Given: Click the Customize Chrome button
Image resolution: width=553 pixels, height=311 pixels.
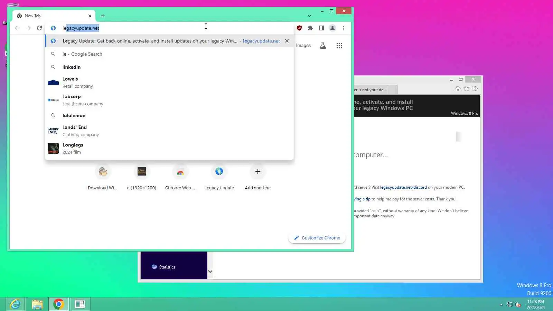Looking at the screenshot, I should pos(317,238).
